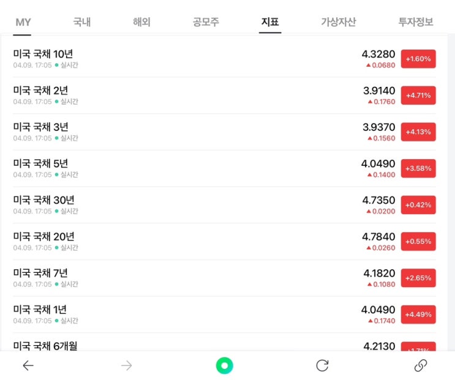The width and height of the screenshot is (455, 380).
Task: Switch to the 국내 tab
Action: 81,22
